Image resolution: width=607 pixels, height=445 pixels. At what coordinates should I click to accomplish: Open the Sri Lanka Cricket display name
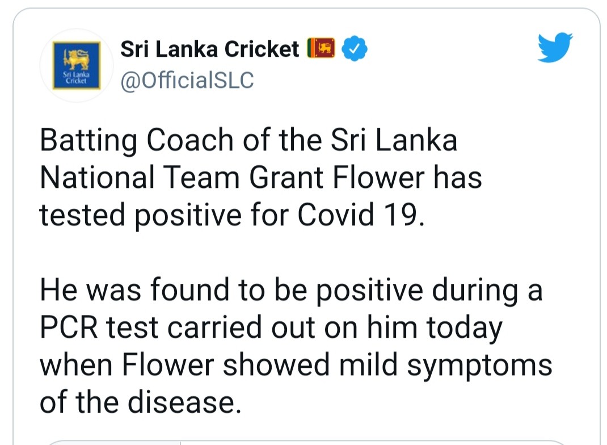[210, 51]
